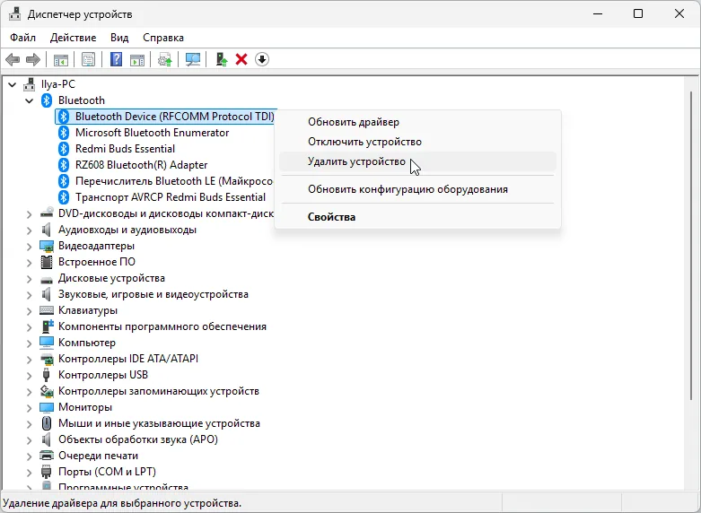Click the Ilya-PC computer icon
701x513 pixels.
point(30,84)
